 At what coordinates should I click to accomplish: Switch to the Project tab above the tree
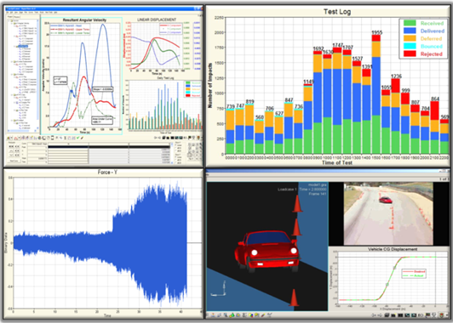click(9, 16)
